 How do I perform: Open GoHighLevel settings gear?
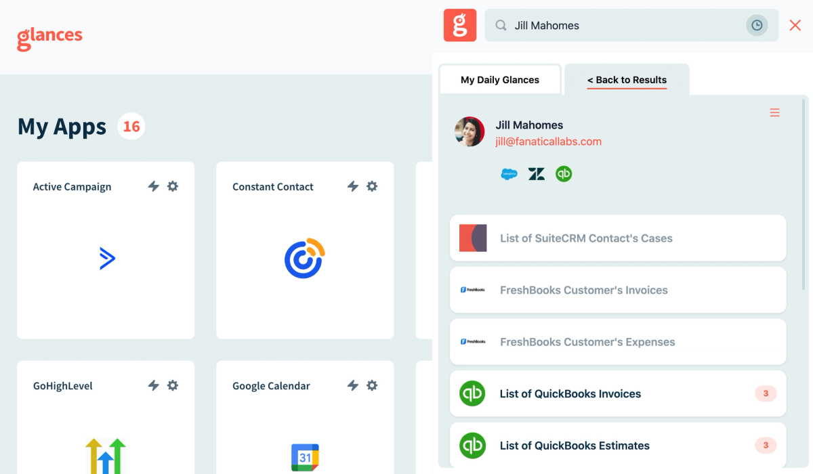coord(173,385)
